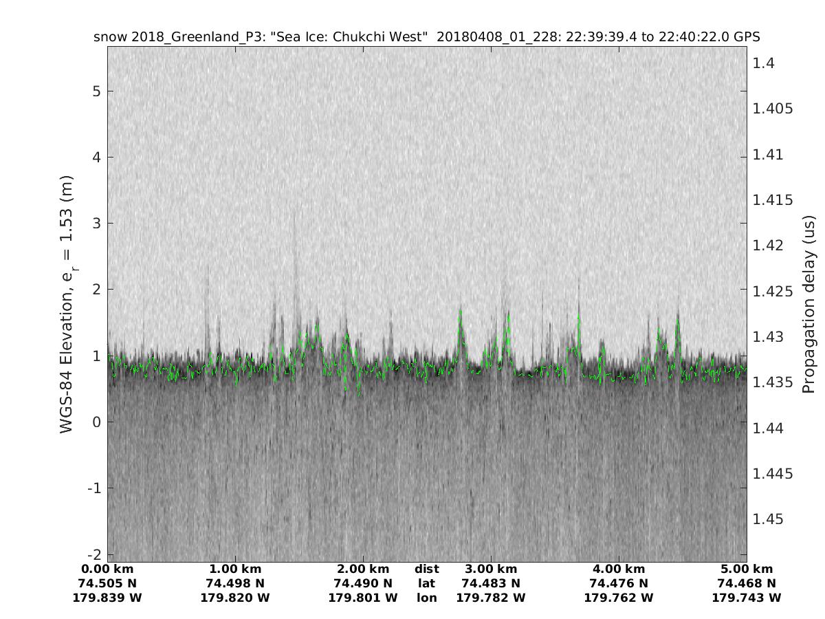Click the '5.00 km' x-axis tick label

coord(747,569)
